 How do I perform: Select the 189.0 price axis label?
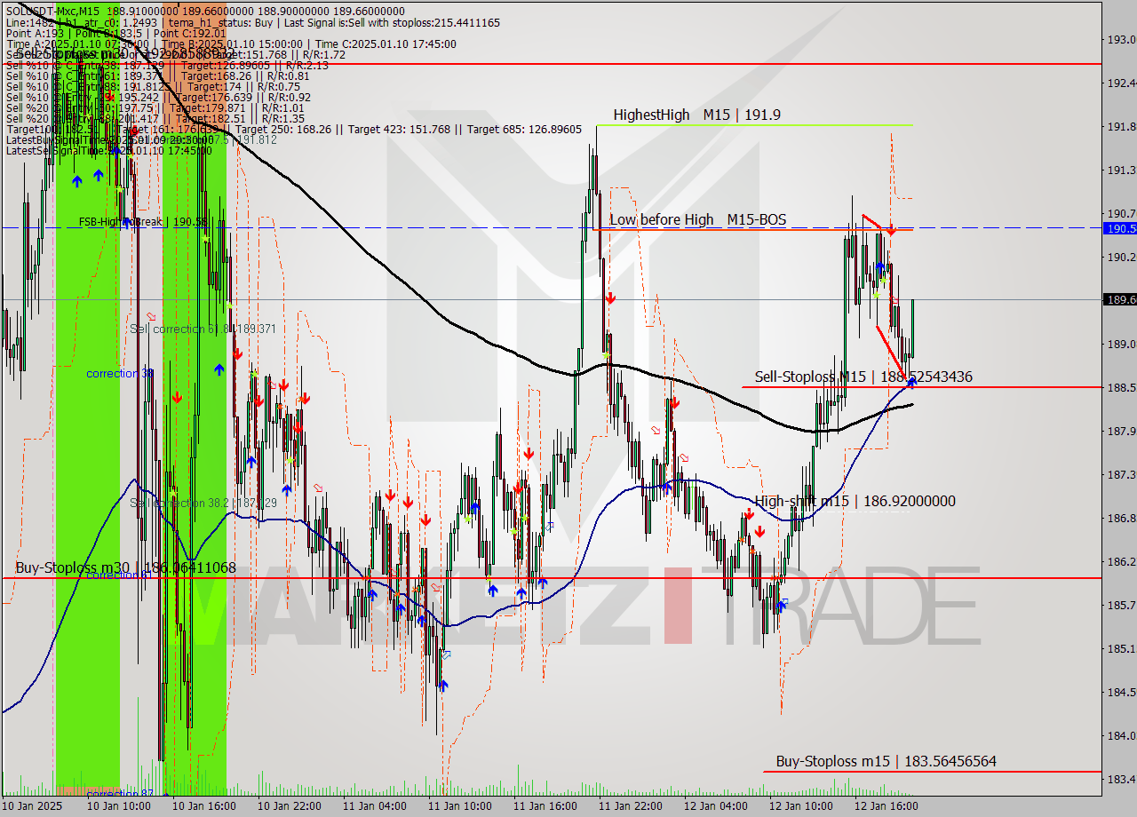[x=1121, y=344]
